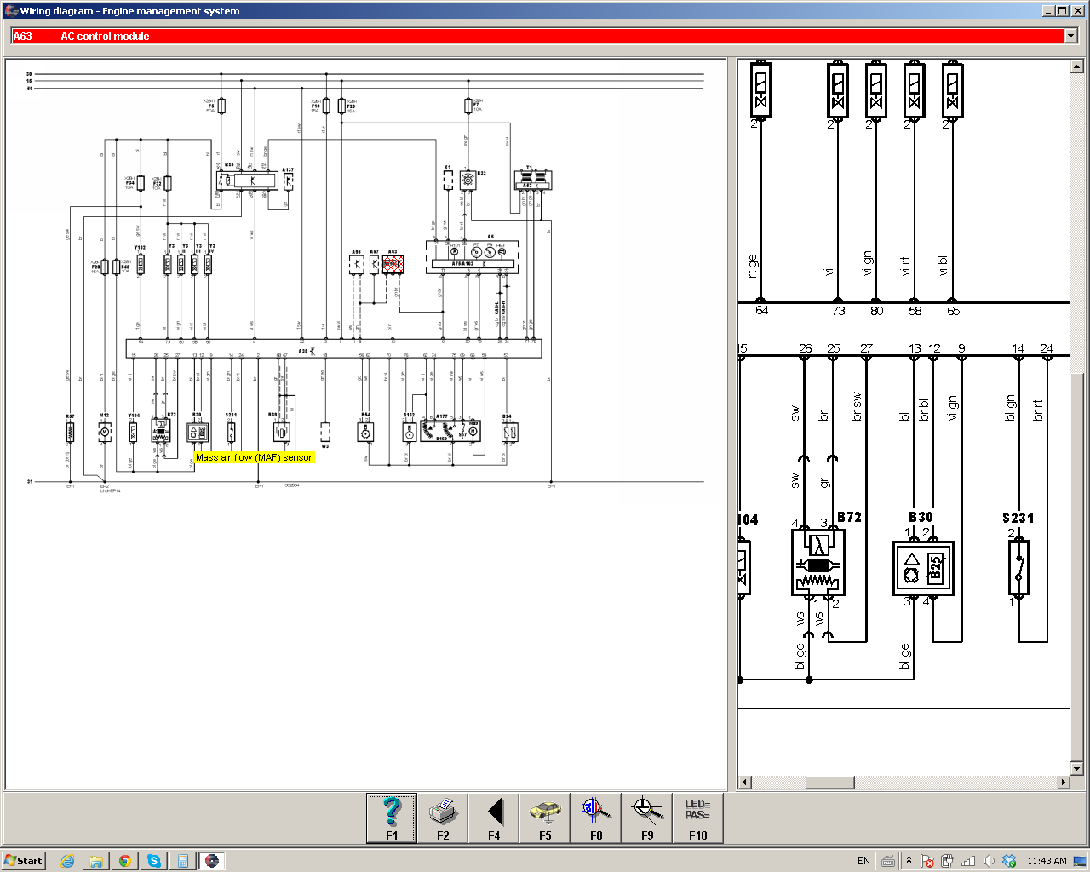Open the A63 AC control module dropdown
This screenshot has width=1090, height=872.
click(1070, 36)
